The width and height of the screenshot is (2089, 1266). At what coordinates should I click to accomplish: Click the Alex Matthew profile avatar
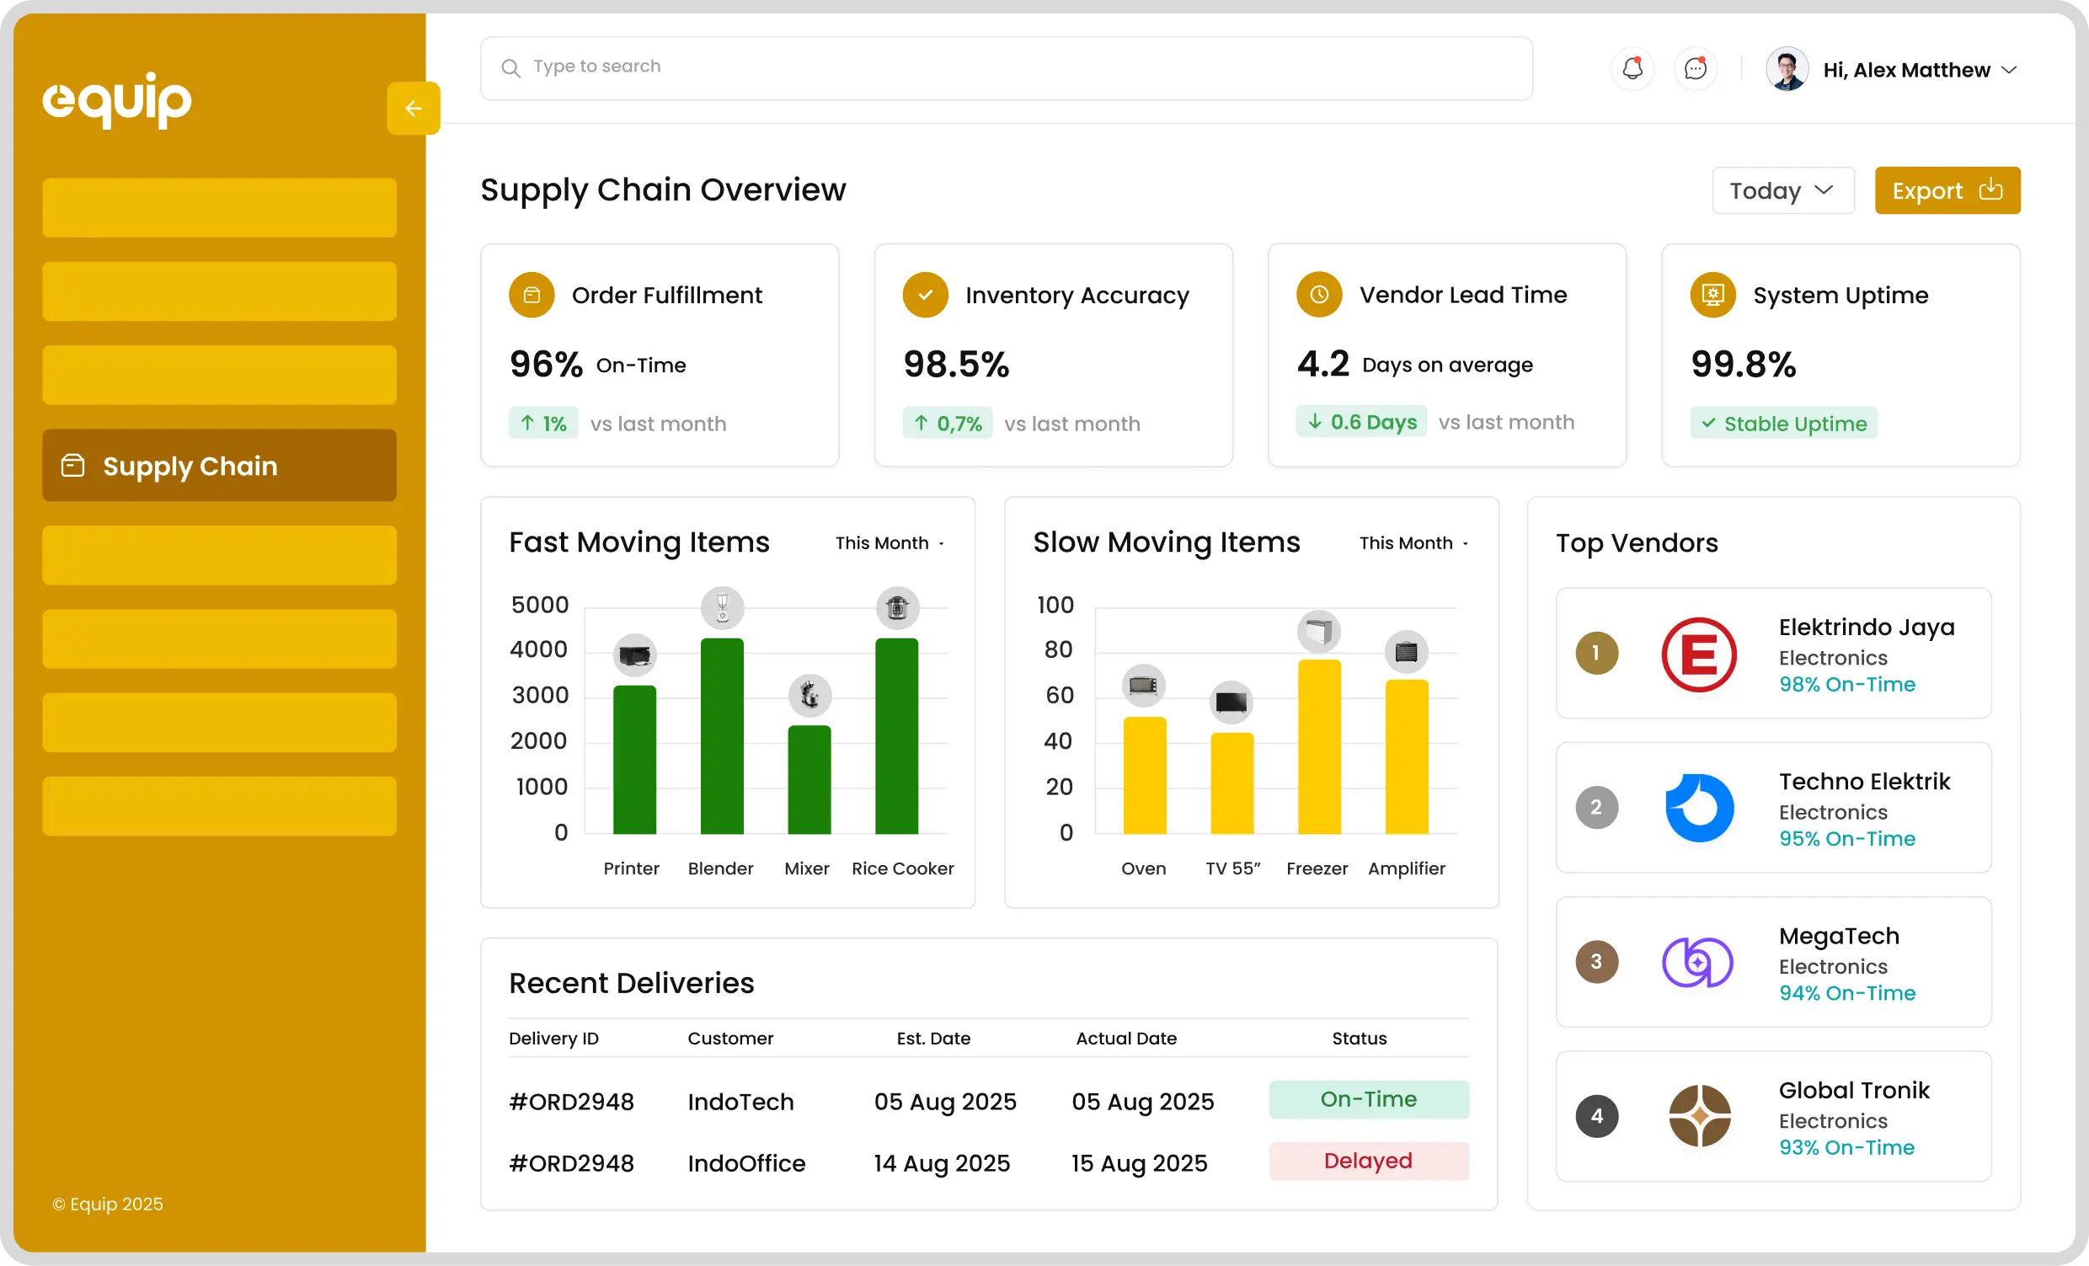1787,70
